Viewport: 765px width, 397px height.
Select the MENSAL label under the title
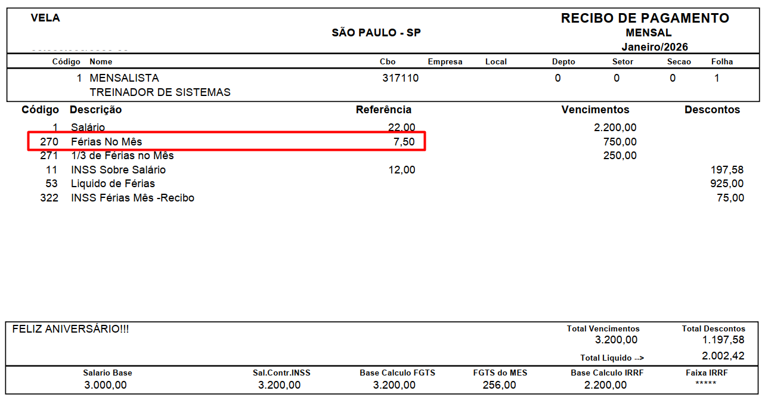click(649, 33)
